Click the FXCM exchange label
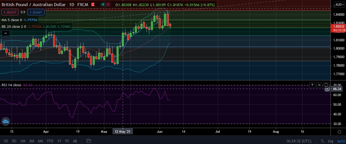Screen dimensions: 346x144 (x=83, y=5)
